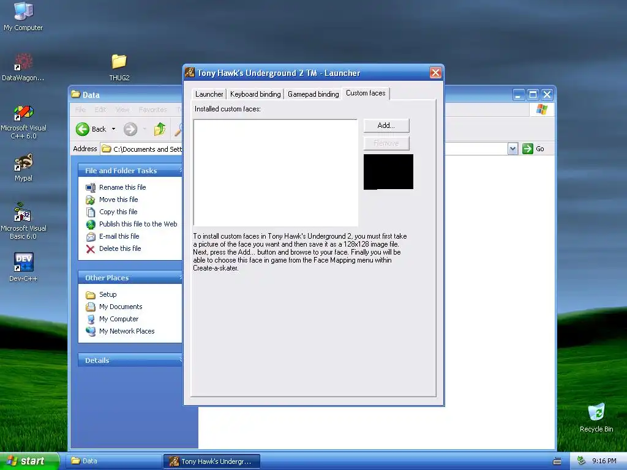
Task: Click the Copy this file task
Action: click(118, 212)
